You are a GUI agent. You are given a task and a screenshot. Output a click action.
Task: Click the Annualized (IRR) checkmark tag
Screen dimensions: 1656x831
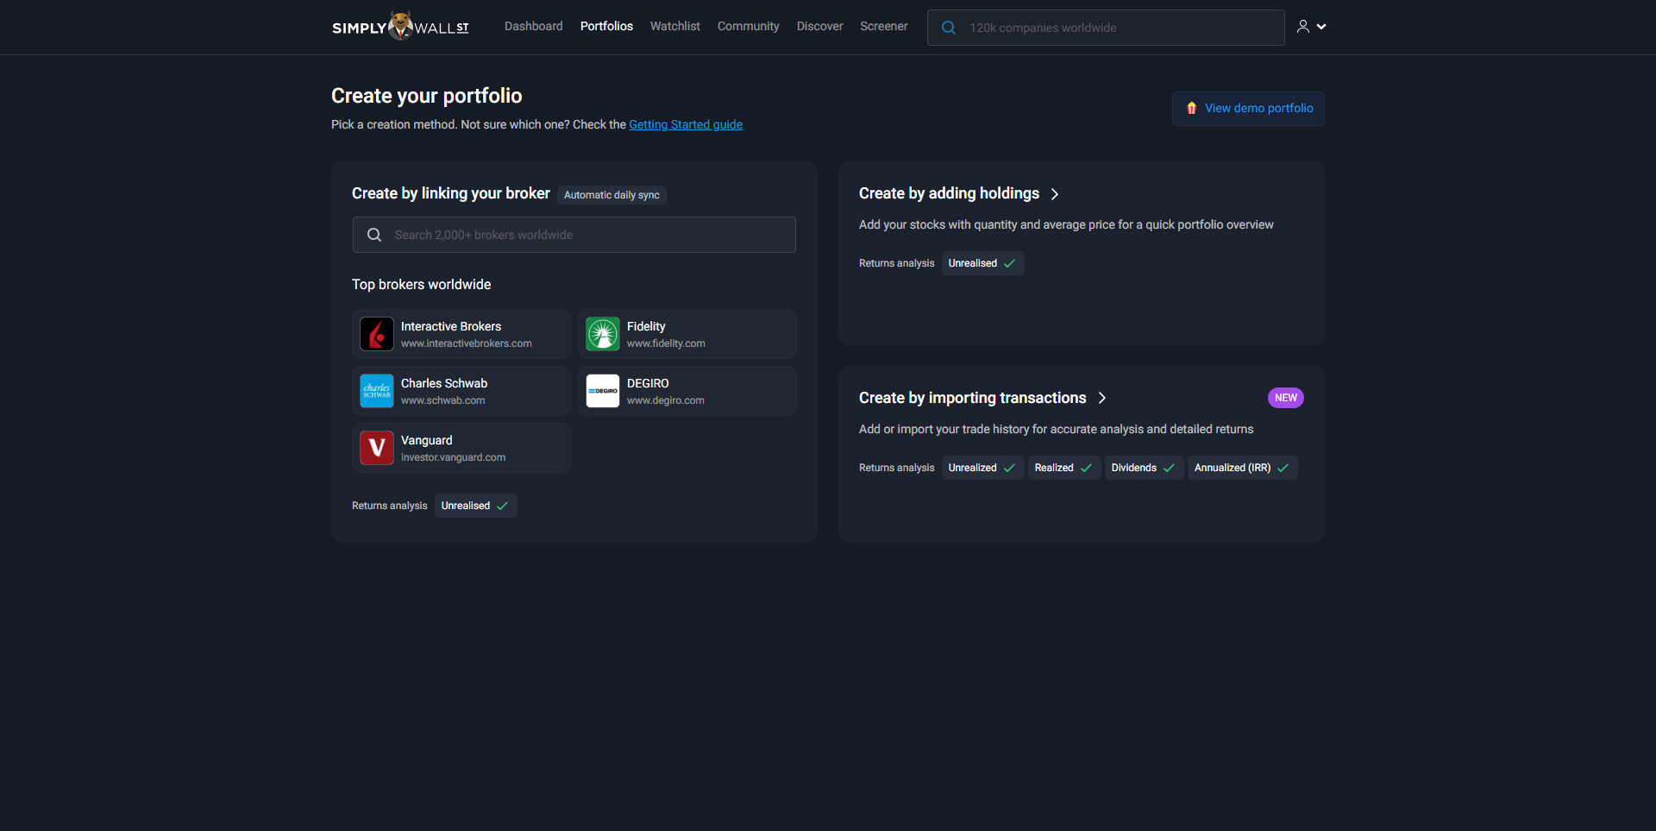(x=1241, y=468)
